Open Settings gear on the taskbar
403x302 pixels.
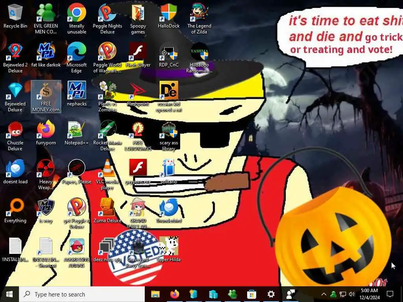(x=271, y=294)
